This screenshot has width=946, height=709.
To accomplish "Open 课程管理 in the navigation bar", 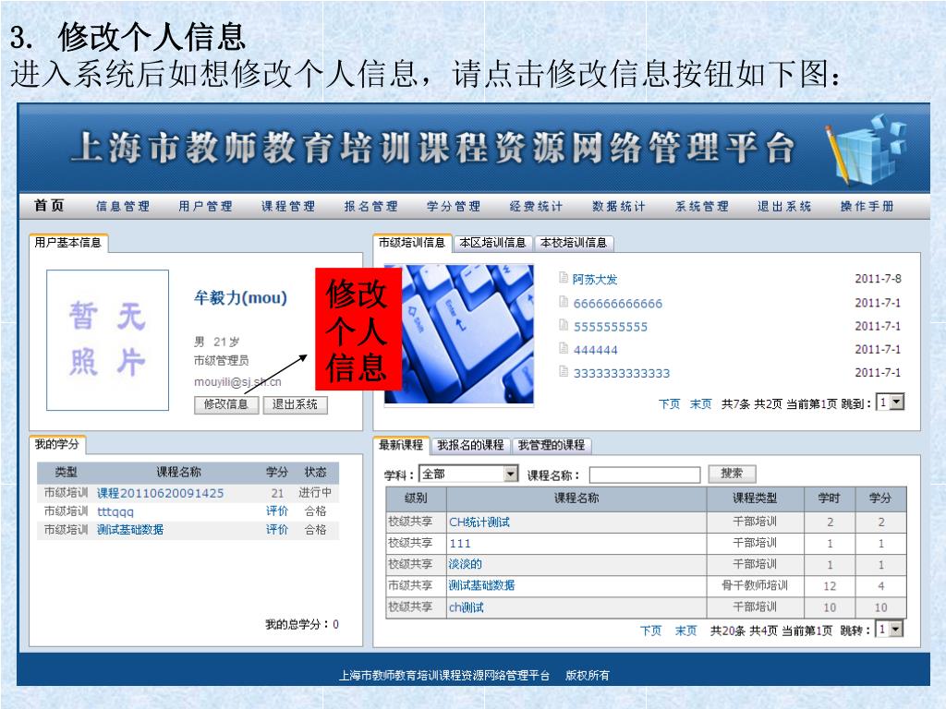I will click(288, 206).
